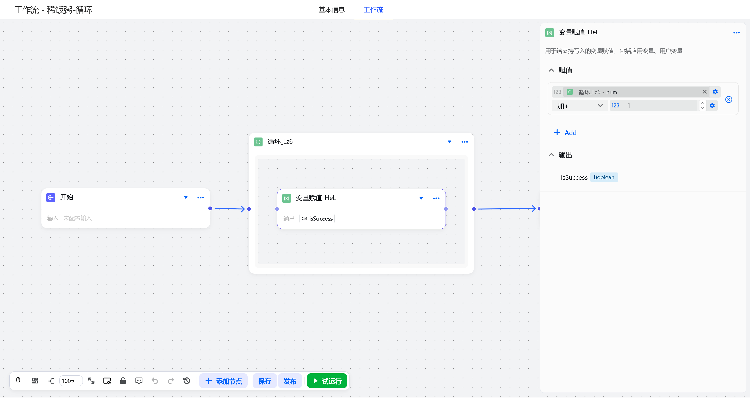Select the 工作流 tab

point(373,10)
